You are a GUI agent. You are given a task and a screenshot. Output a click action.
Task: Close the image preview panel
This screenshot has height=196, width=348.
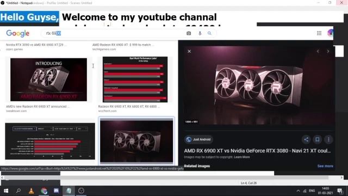(x=189, y=51)
